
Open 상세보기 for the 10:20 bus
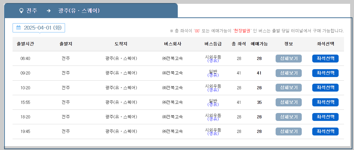[x=288, y=87]
